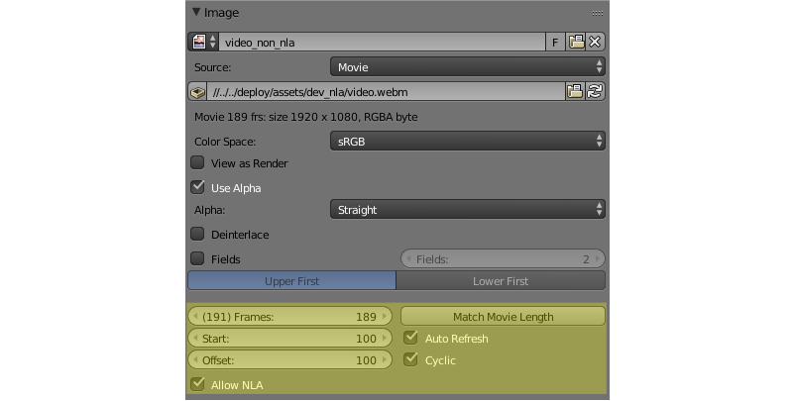Click Start value field 100
Image resolution: width=793 pixels, height=401 pixels.
(x=290, y=338)
